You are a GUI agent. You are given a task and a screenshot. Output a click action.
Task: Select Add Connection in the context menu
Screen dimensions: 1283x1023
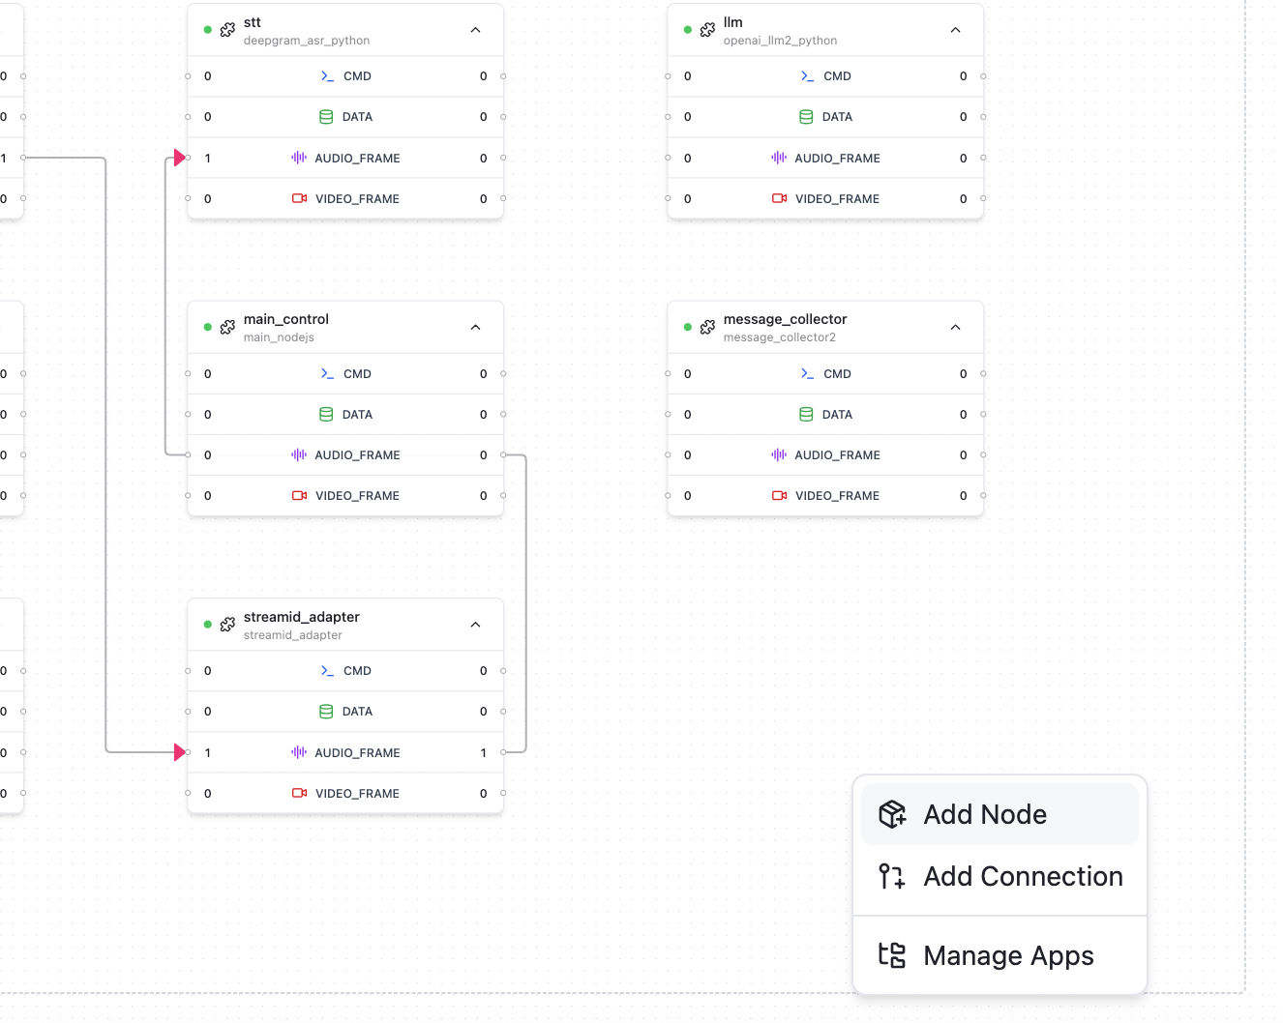coord(1023,876)
